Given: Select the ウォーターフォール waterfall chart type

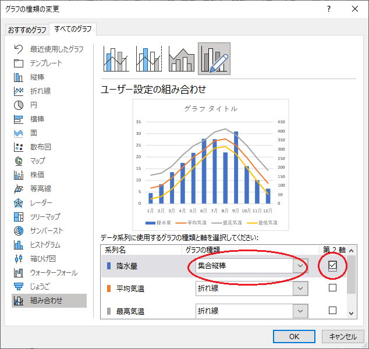Looking at the screenshot, I should click(54, 273).
